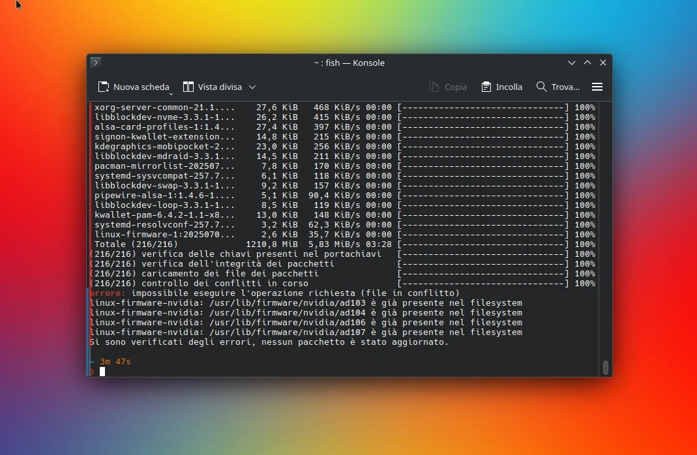Select the Vista divisa split-view icon
The width and height of the screenshot is (697, 455).
(188, 86)
